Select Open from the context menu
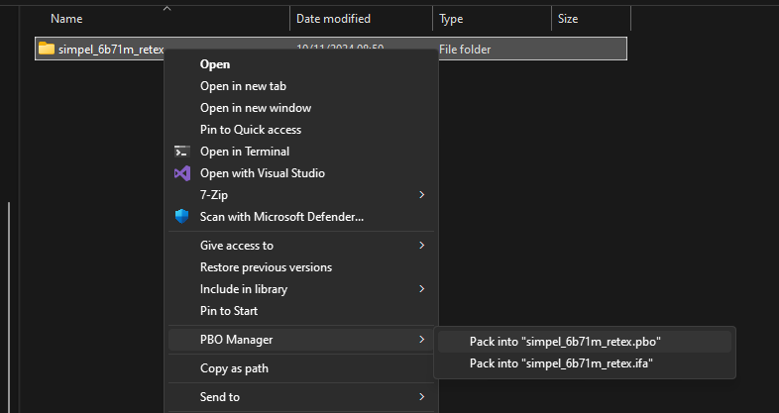Screen dimensions: 779x413 (x=215, y=64)
